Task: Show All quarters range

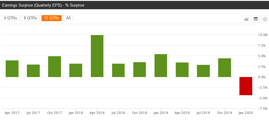Action: coord(68,18)
